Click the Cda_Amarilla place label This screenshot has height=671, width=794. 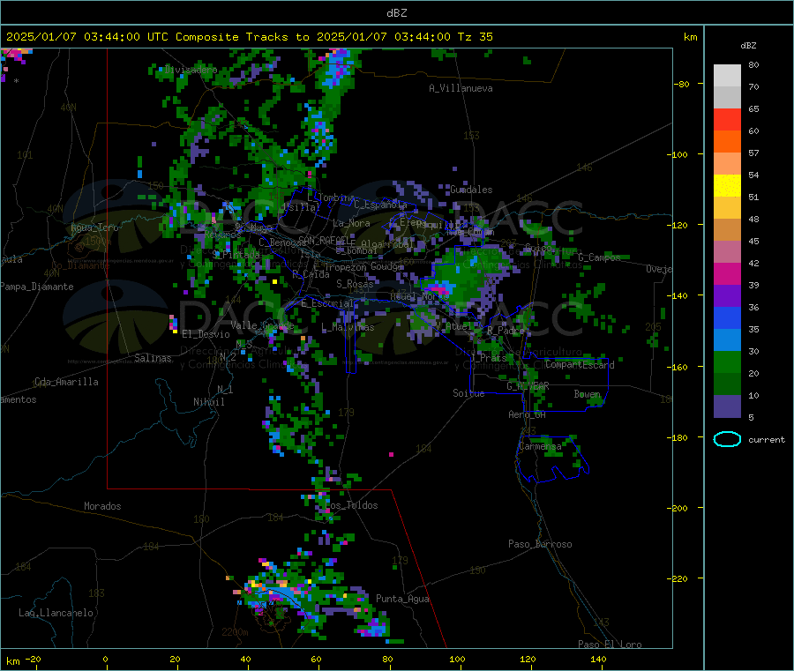[66, 382]
